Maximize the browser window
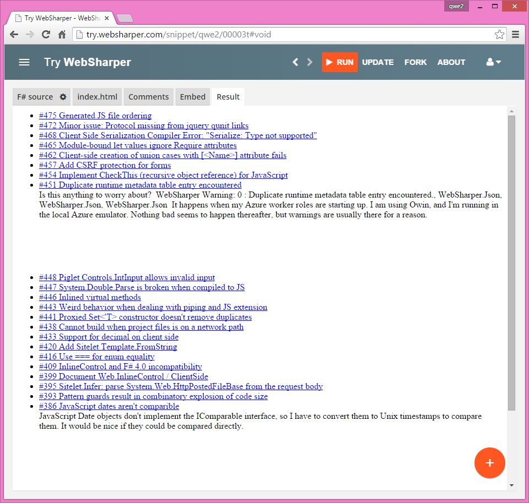 (494, 6)
